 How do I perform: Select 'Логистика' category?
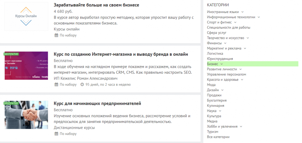215,53
